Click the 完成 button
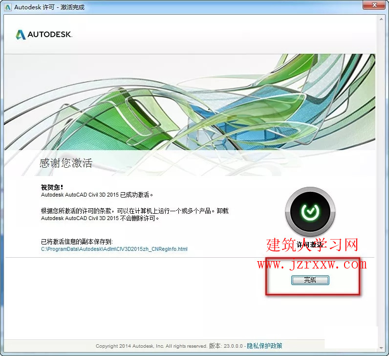The width and height of the screenshot is (389, 356). pyautogui.click(x=310, y=280)
